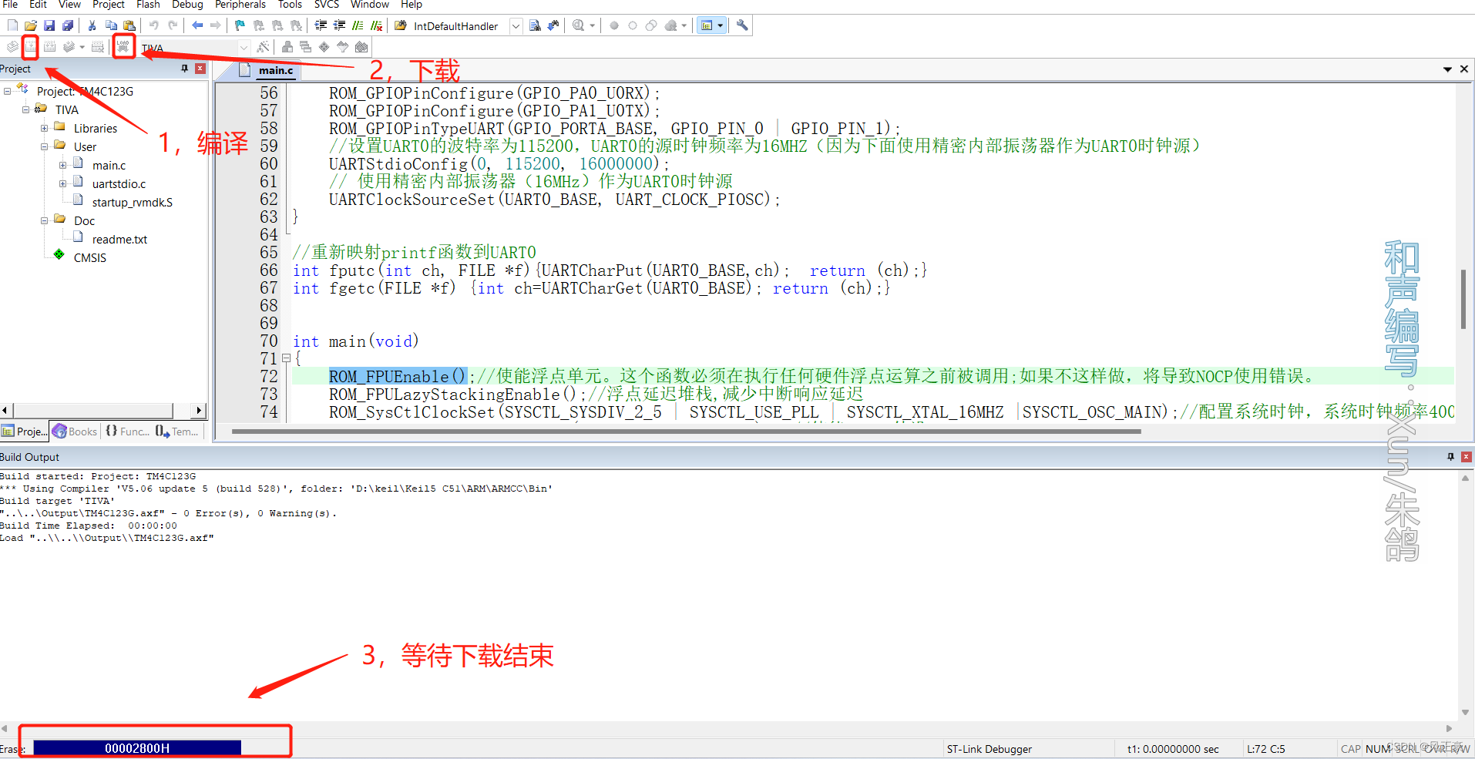Launch the Pack Installer
Image resolution: width=1475 pixels, height=759 pixels.
(361, 47)
